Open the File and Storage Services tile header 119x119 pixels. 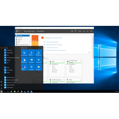(x=74, y=61)
